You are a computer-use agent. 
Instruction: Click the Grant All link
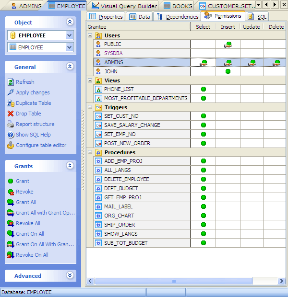pyautogui.click(x=26, y=202)
